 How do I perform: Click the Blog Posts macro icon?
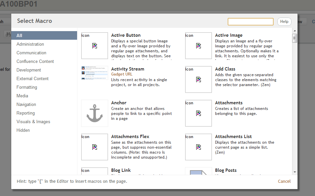pyautogui.click(x=199, y=171)
